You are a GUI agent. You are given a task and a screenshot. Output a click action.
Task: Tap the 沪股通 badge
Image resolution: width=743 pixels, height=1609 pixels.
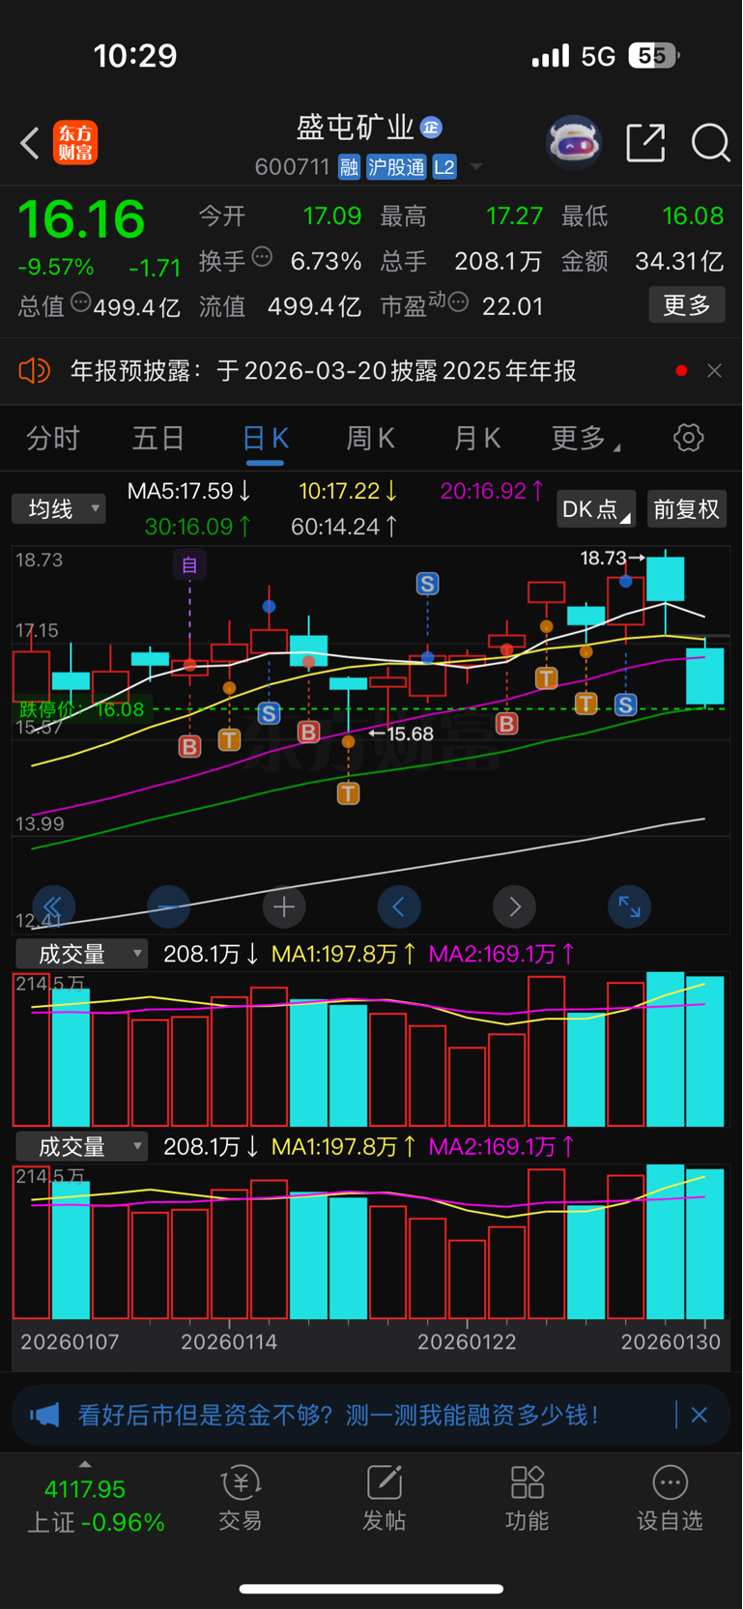click(396, 167)
